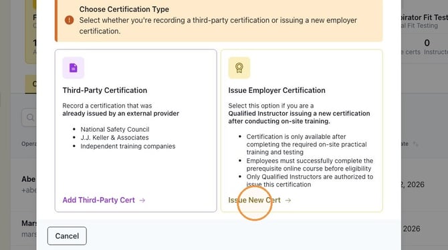Open Add Third-Party Cert link
Viewport: 448px width, 250px height.
pyautogui.click(x=98, y=200)
